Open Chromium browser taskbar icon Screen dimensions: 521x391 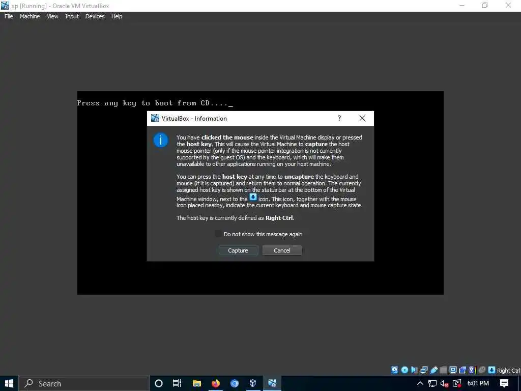[x=235, y=383]
